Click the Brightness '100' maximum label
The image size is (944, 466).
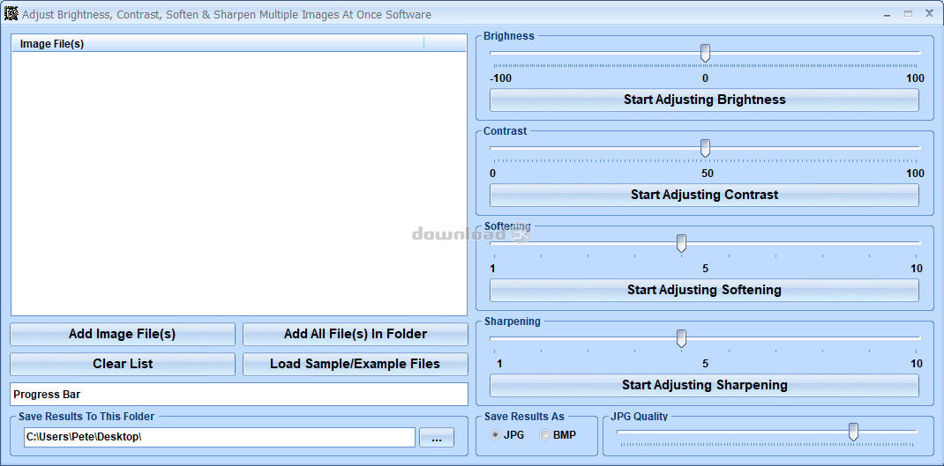coord(915,78)
